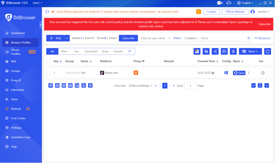Expand the Add button dropdown arrow
Image resolution: width=275 pixels, height=163 pixels.
pyautogui.click(x=67, y=38)
